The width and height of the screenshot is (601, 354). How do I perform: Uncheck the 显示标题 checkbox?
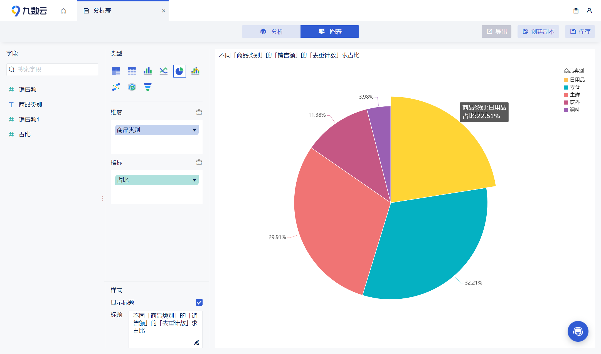click(199, 302)
